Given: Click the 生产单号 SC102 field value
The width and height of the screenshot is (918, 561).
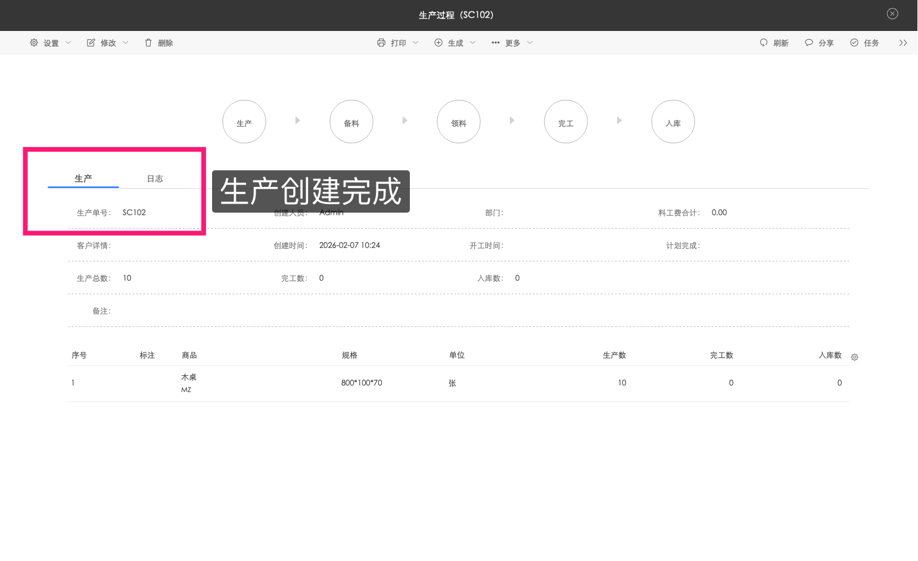Looking at the screenshot, I should point(133,212).
